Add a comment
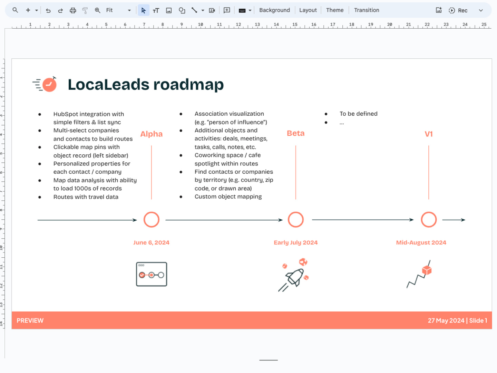This screenshot has height=373, width=497. (x=227, y=10)
